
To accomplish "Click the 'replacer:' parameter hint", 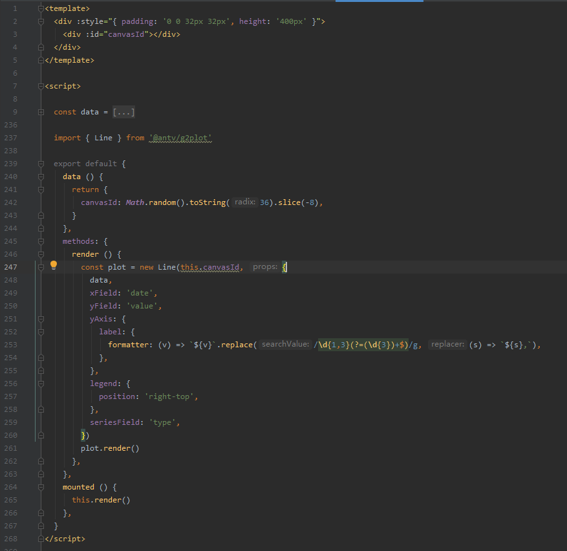I will [x=446, y=345].
